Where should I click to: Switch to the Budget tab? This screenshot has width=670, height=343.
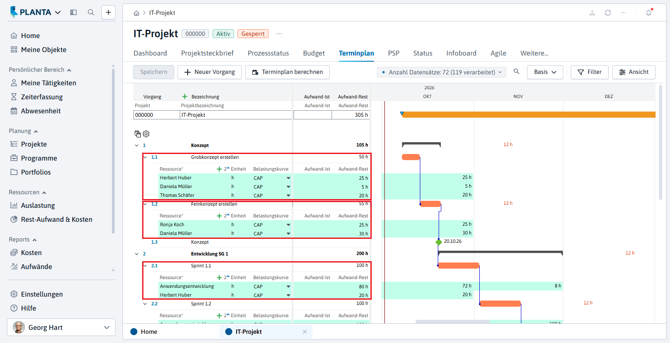[314, 53]
